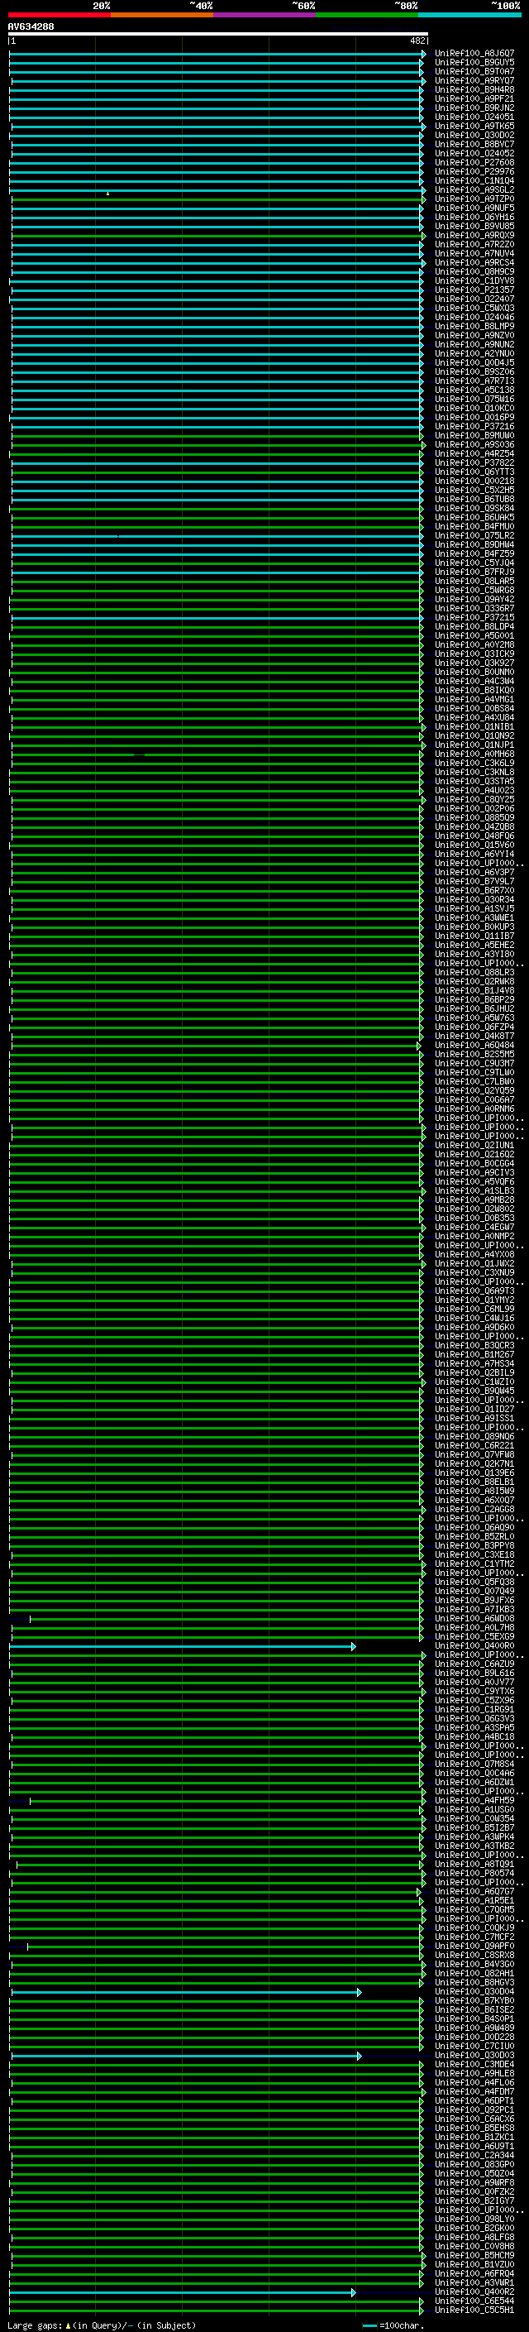529x2332 pixels.
Task: Select hit label UniRef100_Q6YH16
Action: (474, 218)
